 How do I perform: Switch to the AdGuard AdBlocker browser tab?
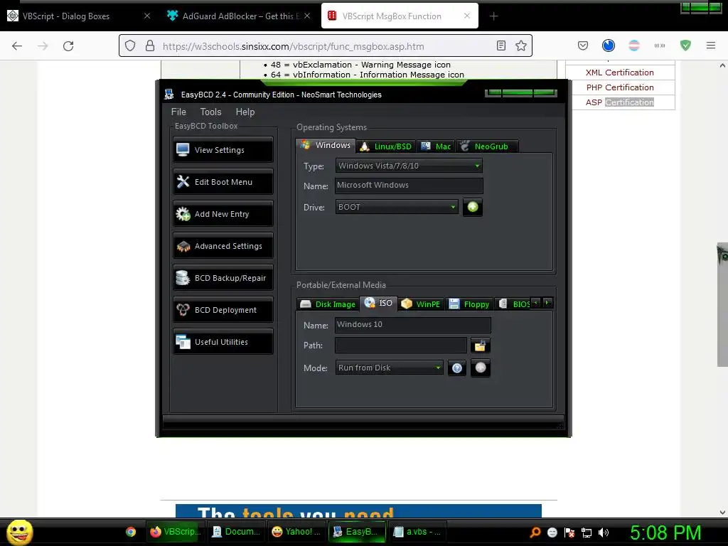click(237, 16)
